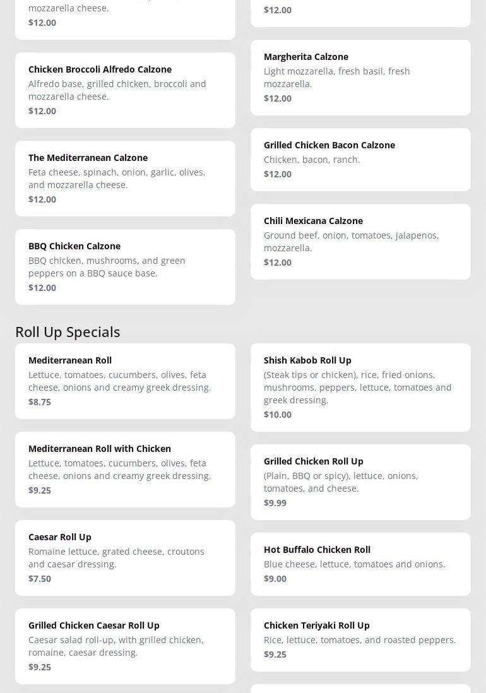This screenshot has width=486, height=693.
Task: Select the Shish Kabob Roll Up
Action: pos(360,387)
